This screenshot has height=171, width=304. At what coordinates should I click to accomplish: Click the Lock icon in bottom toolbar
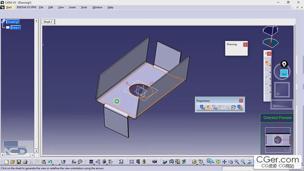[x=104, y=162]
